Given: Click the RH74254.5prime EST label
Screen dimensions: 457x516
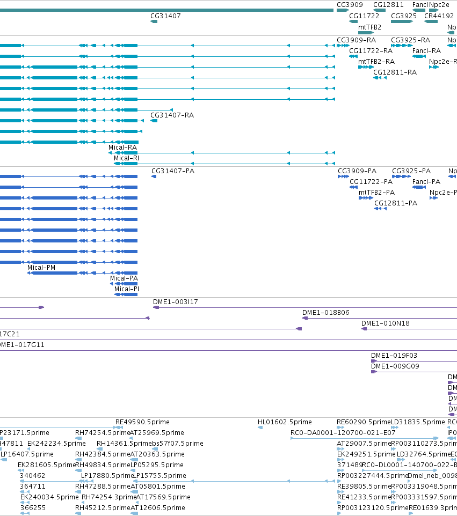Looking at the screenshot, I should point(103,433).
